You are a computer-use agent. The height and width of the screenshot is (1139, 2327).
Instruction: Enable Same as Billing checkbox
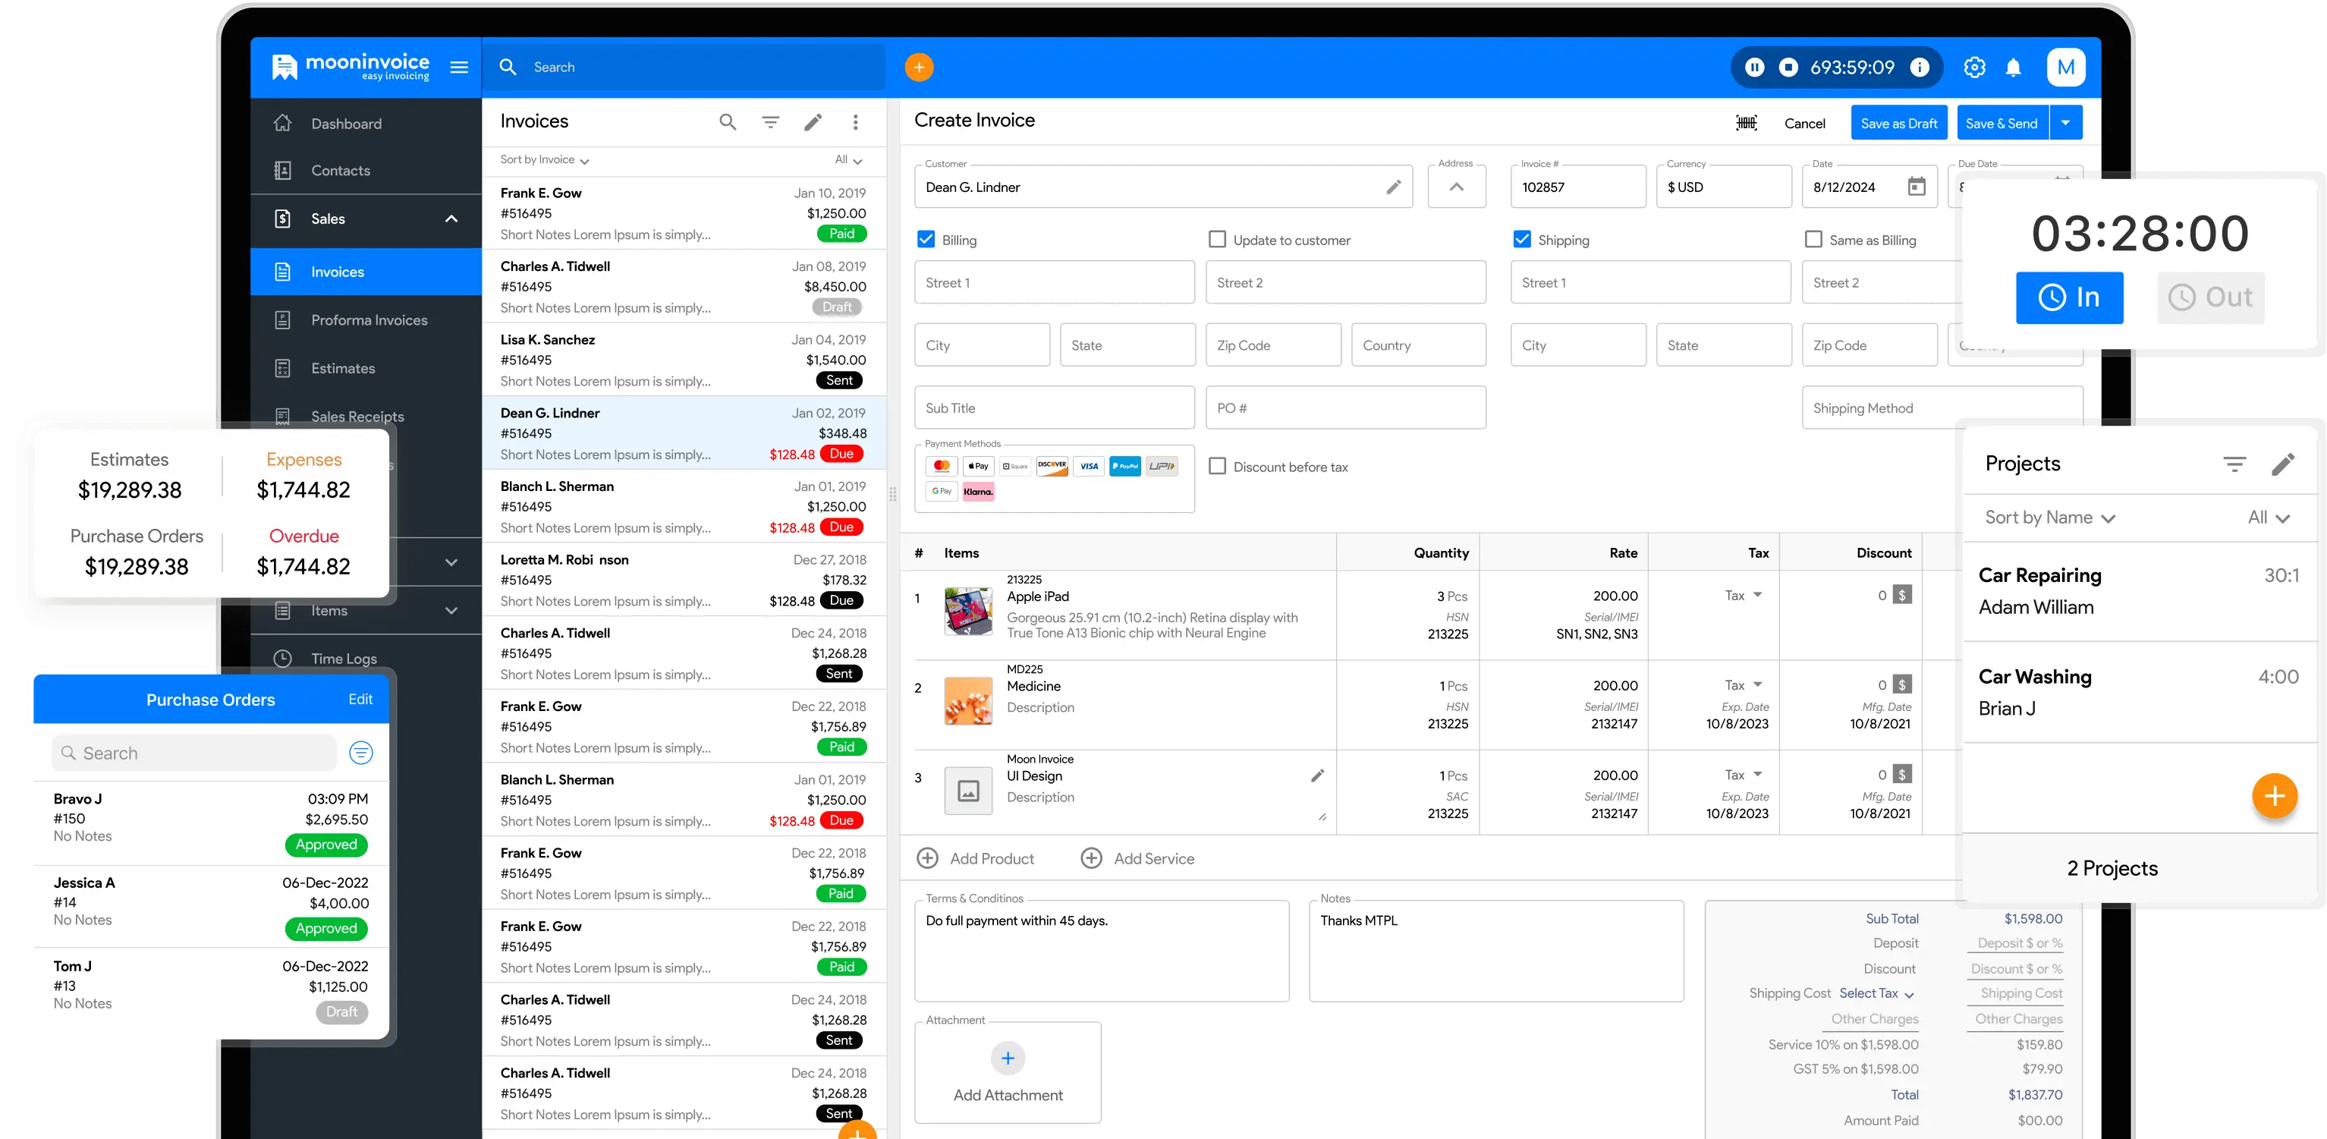(x=1812, y=239)
